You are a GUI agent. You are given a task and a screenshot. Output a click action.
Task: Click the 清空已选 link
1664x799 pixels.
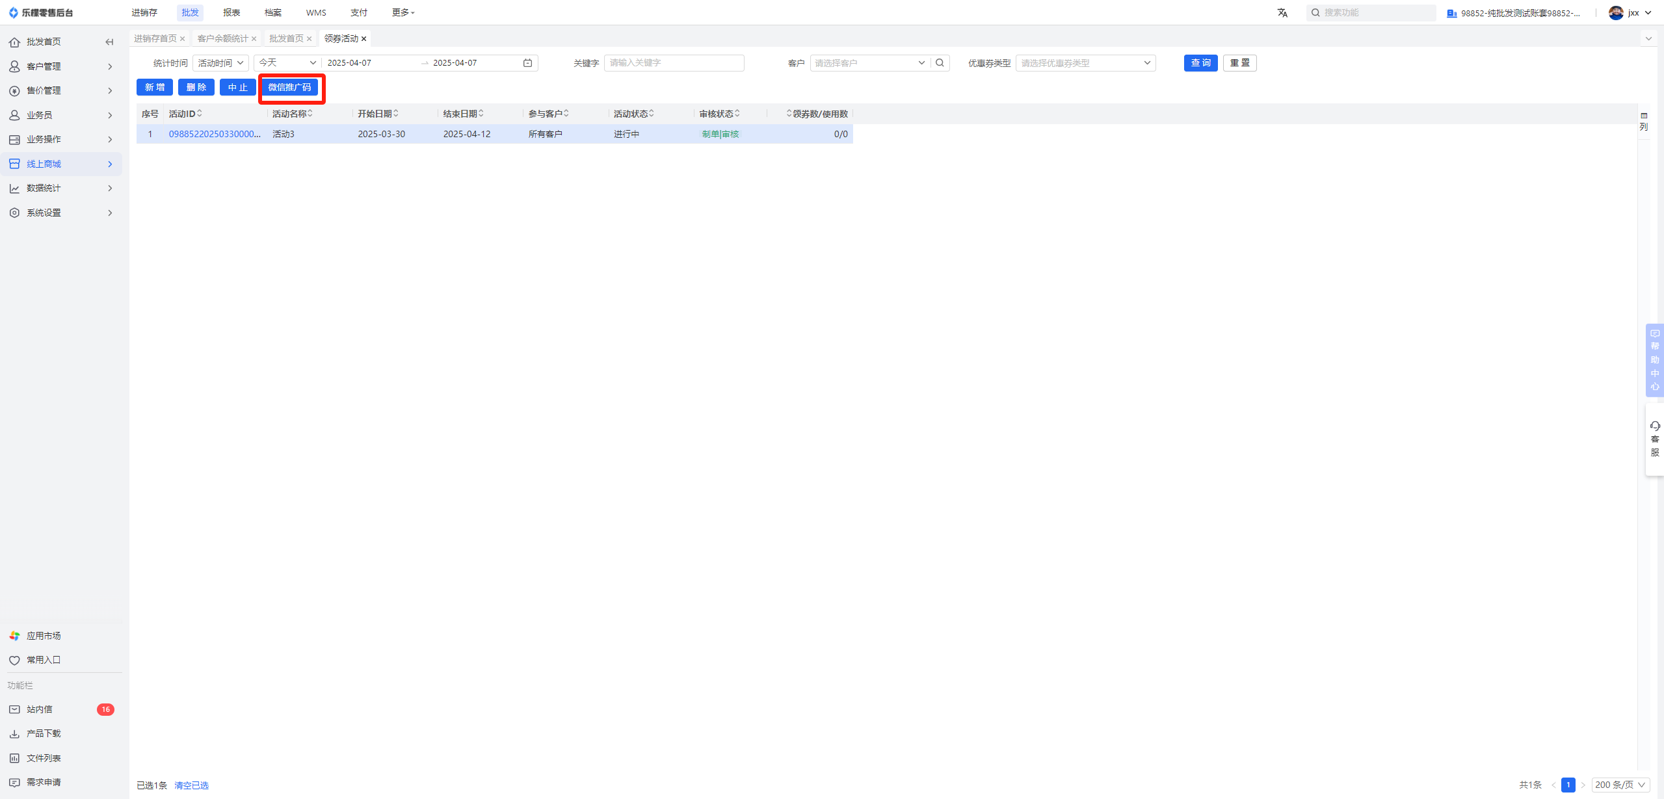click(191, 785)
